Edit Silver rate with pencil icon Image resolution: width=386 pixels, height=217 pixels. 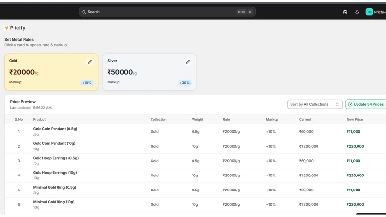pos(188,62)
